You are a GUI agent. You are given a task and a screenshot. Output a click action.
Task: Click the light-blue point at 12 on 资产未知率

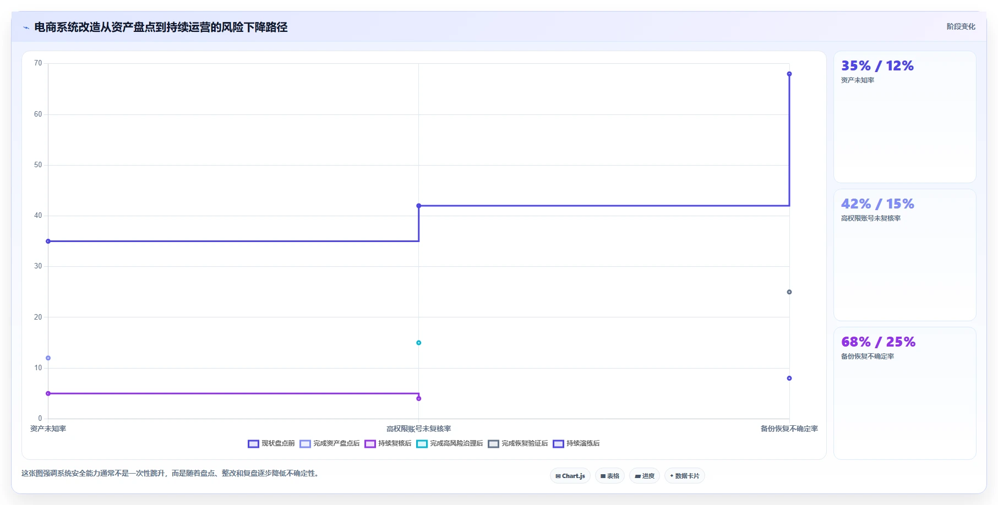48,358
